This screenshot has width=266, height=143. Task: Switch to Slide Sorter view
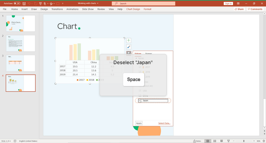tap(215, 141)
